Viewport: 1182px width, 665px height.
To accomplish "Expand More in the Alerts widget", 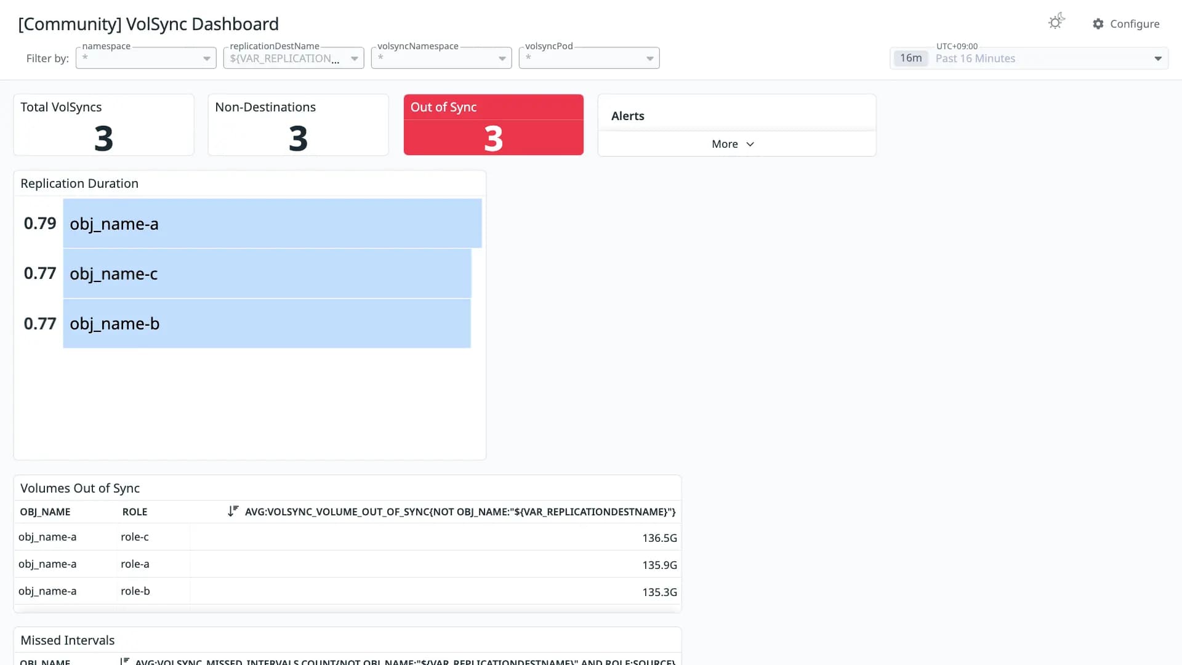I will pos(733,144).
